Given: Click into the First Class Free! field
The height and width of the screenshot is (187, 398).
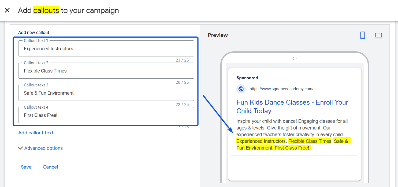Looking at the screenshot, I should point(106,115).
